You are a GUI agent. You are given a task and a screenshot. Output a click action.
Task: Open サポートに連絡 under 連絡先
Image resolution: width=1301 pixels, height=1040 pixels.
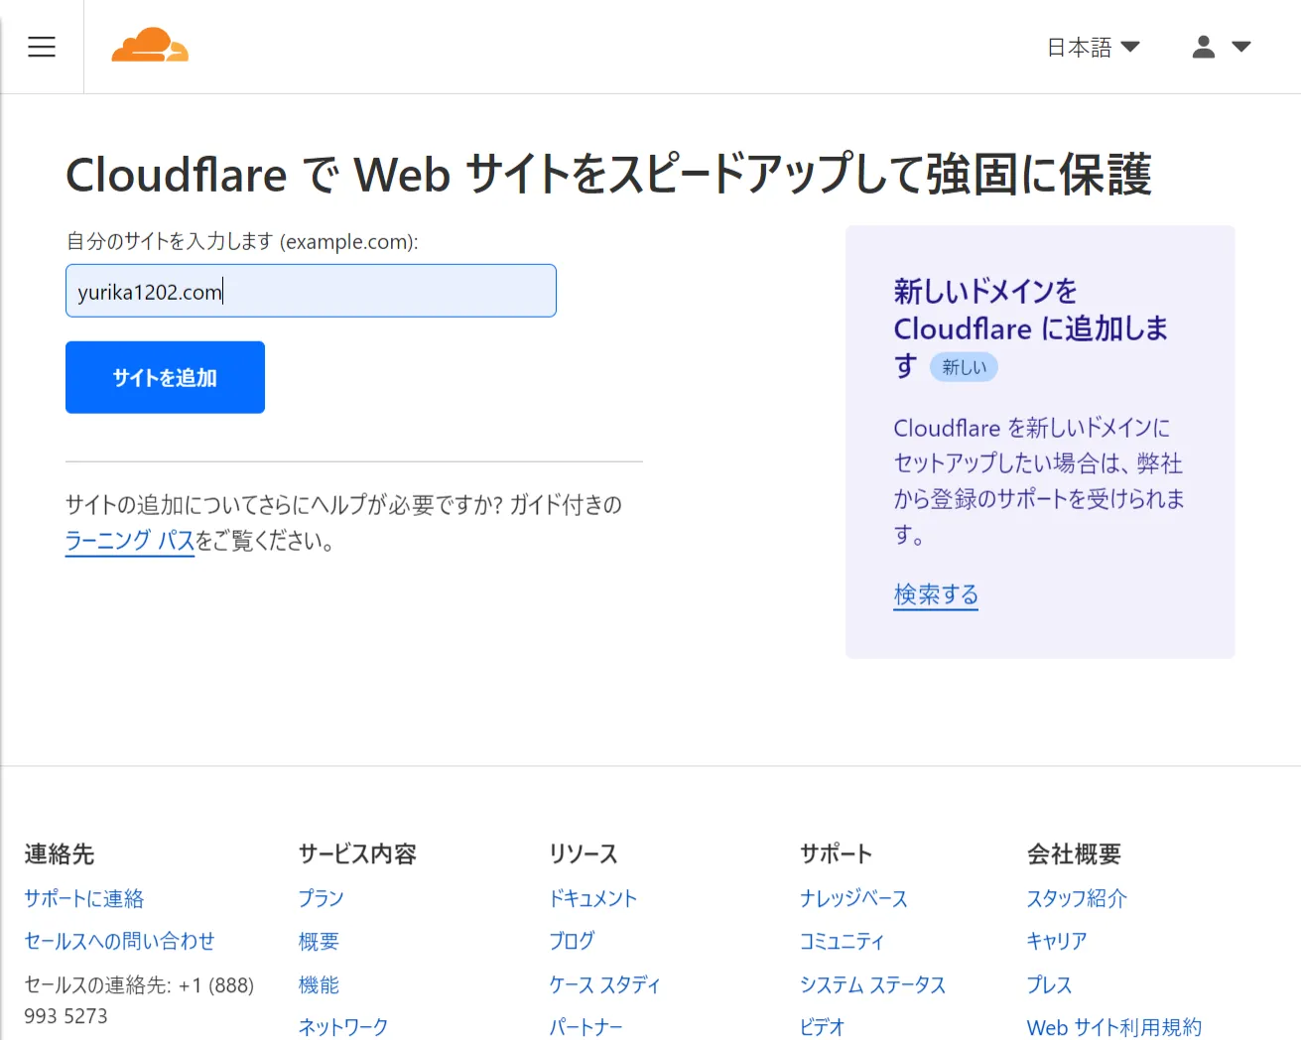click(83, 898)
